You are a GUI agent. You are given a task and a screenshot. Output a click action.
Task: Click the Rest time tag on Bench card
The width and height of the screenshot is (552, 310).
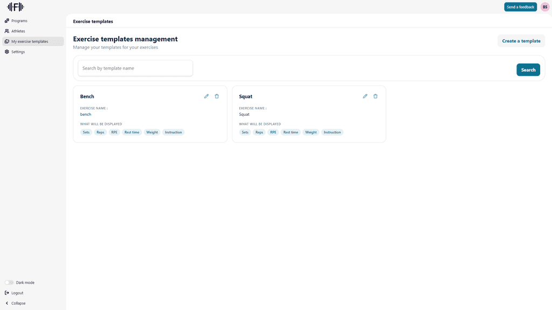coord(132,132)
